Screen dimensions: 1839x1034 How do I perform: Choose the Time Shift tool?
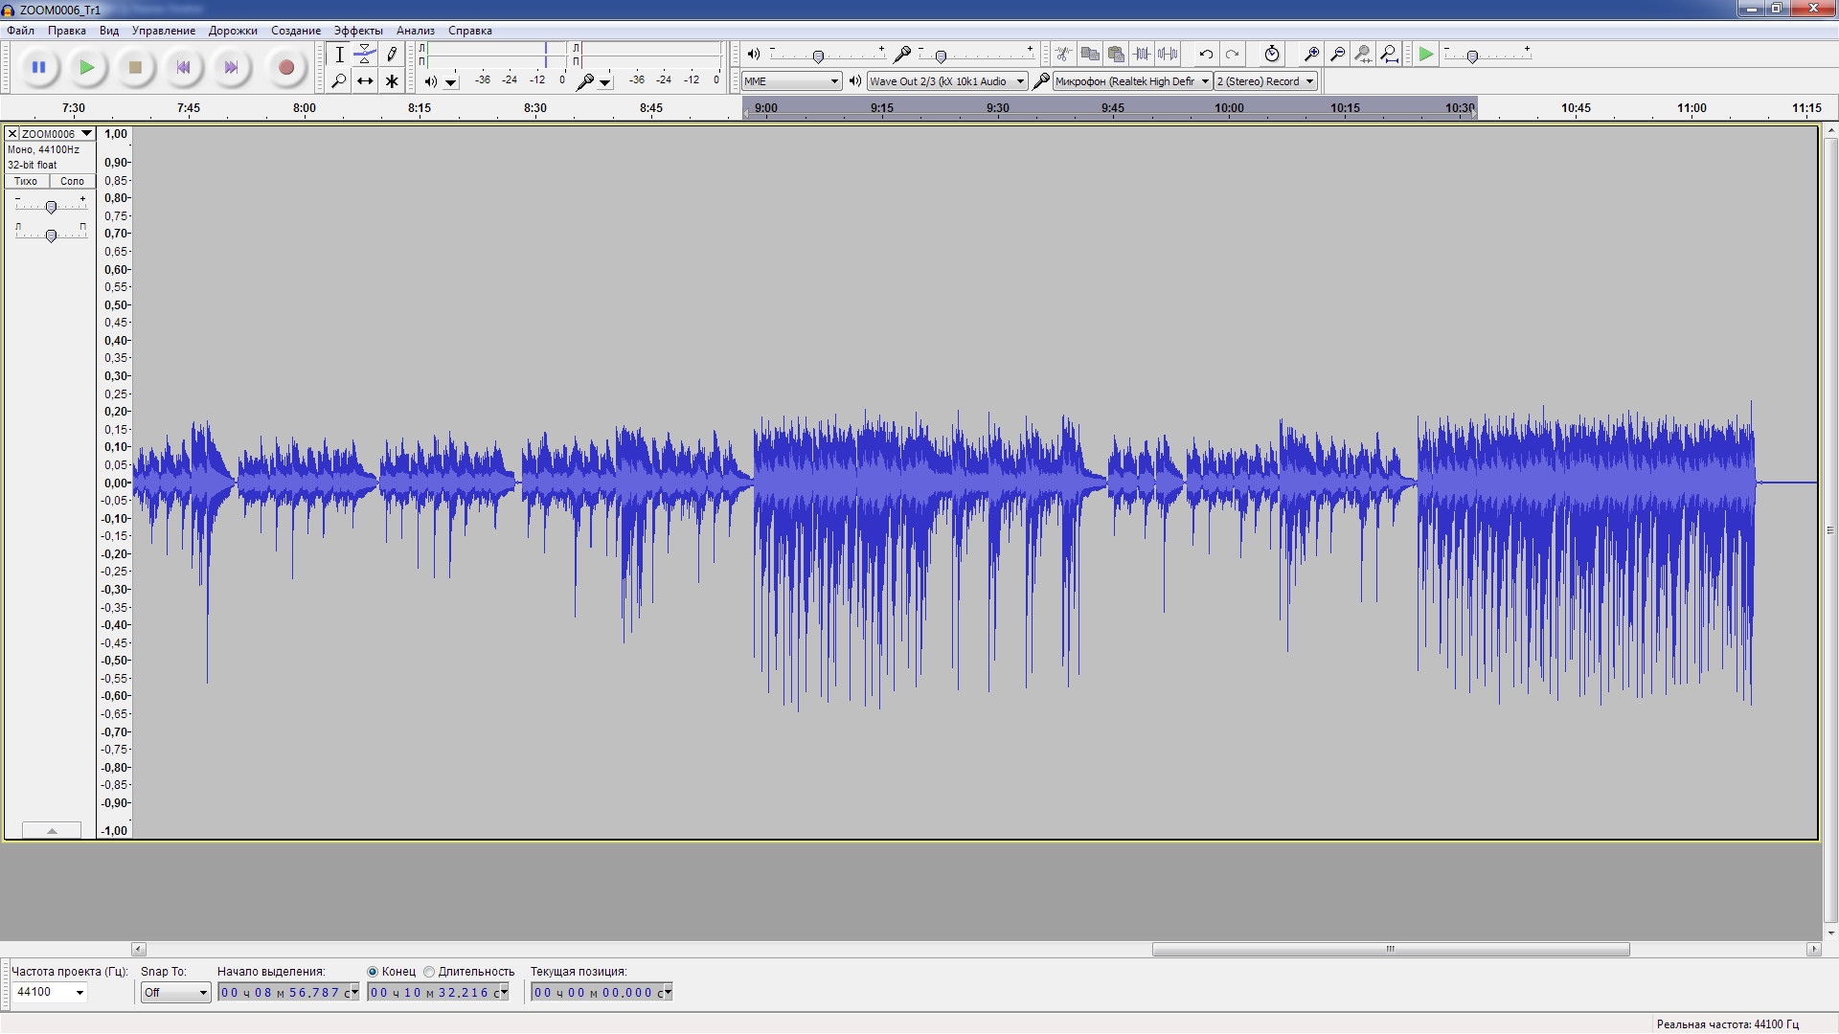pyautogui.click(x=365, y=81)
